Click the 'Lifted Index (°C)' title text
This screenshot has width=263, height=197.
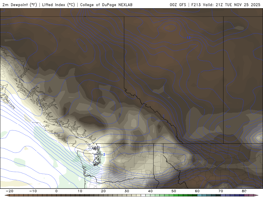tap(59, 5)
